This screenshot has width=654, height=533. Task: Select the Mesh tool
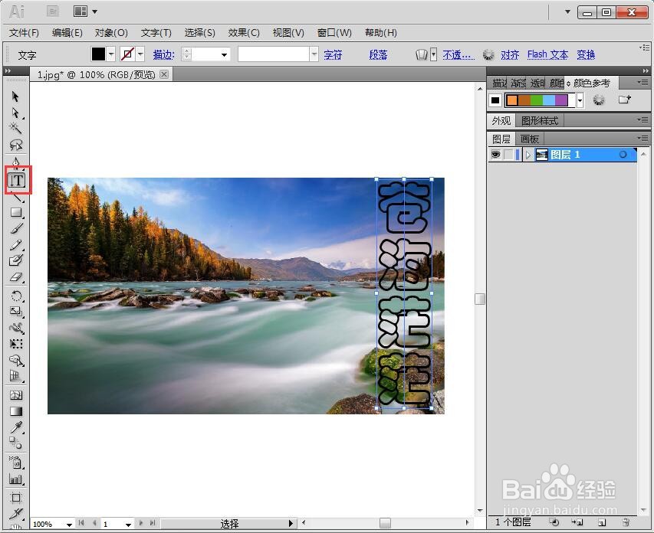[x=16, y=395]
